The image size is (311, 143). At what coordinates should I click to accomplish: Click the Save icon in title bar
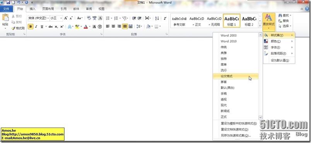tap(8, 3)
